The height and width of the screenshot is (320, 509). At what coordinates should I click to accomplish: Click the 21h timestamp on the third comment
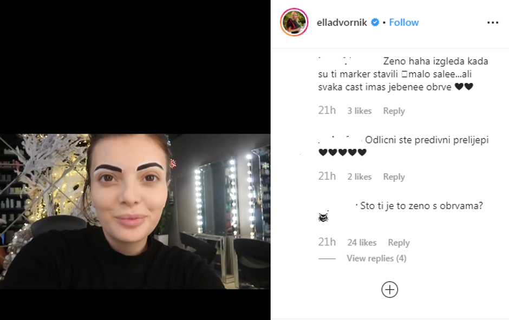click(x=327, y=242)
